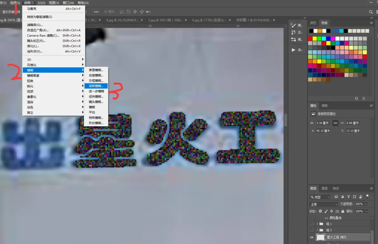Open Camera Raw 滤镜 menu item
Viewport: 378px width, 244px height.
[x=54, y=35]
